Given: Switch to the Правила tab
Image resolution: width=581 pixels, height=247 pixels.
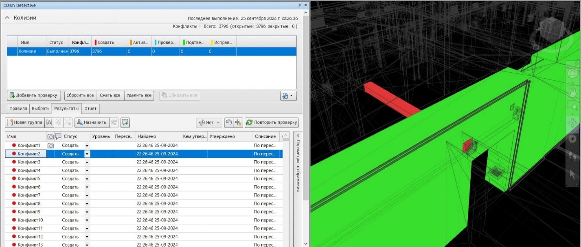Looking at the screenshot, I should point(18,108).
